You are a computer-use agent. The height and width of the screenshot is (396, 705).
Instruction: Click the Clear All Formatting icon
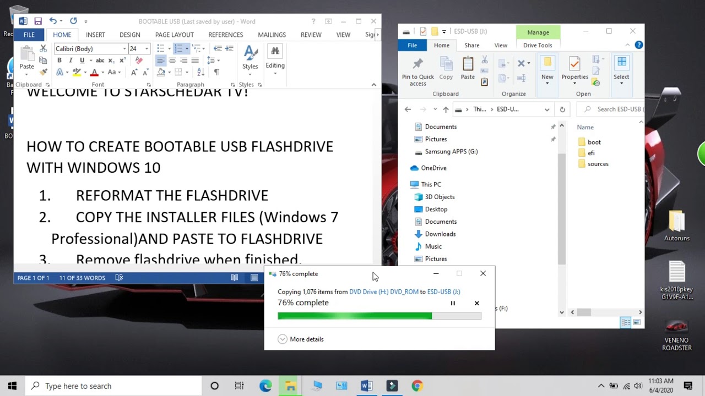139,61
